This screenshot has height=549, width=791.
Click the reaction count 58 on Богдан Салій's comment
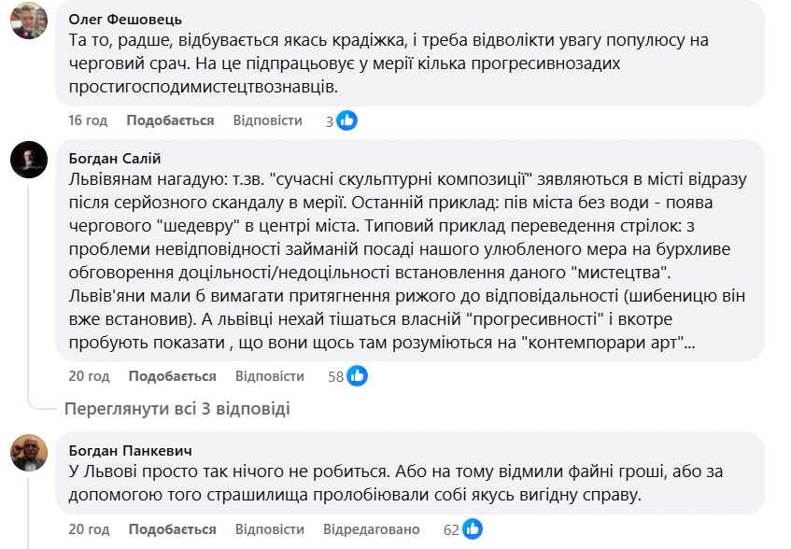[335, 376]
